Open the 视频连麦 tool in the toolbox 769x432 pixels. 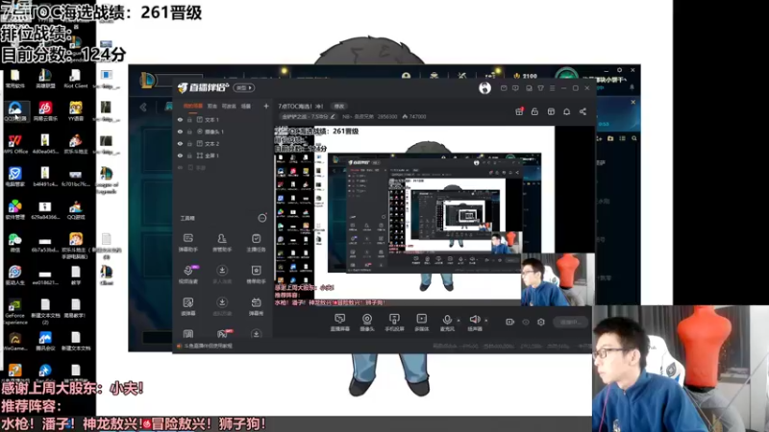pos(187,275)
